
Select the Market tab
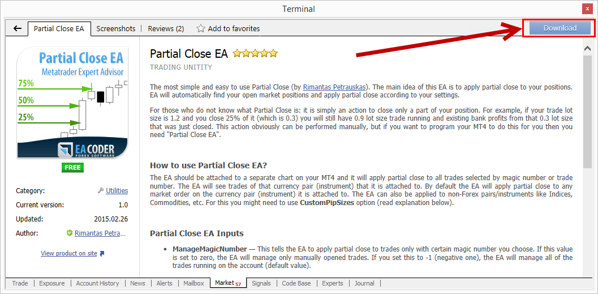pyautogui.click(x=228, y=283)
